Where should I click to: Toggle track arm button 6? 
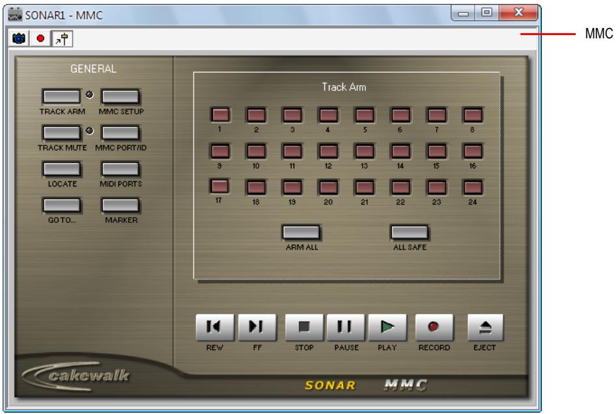pos(401,115)
